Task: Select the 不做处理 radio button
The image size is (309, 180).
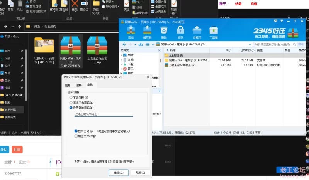Action: [71, 98]
